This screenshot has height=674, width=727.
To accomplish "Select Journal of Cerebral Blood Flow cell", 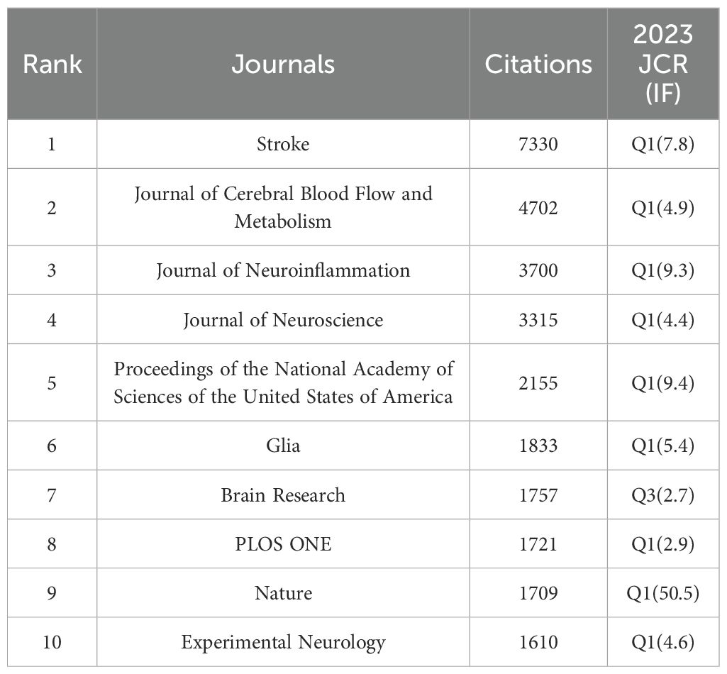I will pyautogui.click(x=283, y=207).
